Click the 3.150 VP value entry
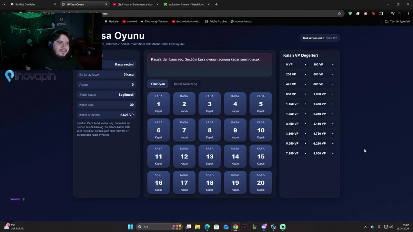413x232 pixels. point(324,124)
